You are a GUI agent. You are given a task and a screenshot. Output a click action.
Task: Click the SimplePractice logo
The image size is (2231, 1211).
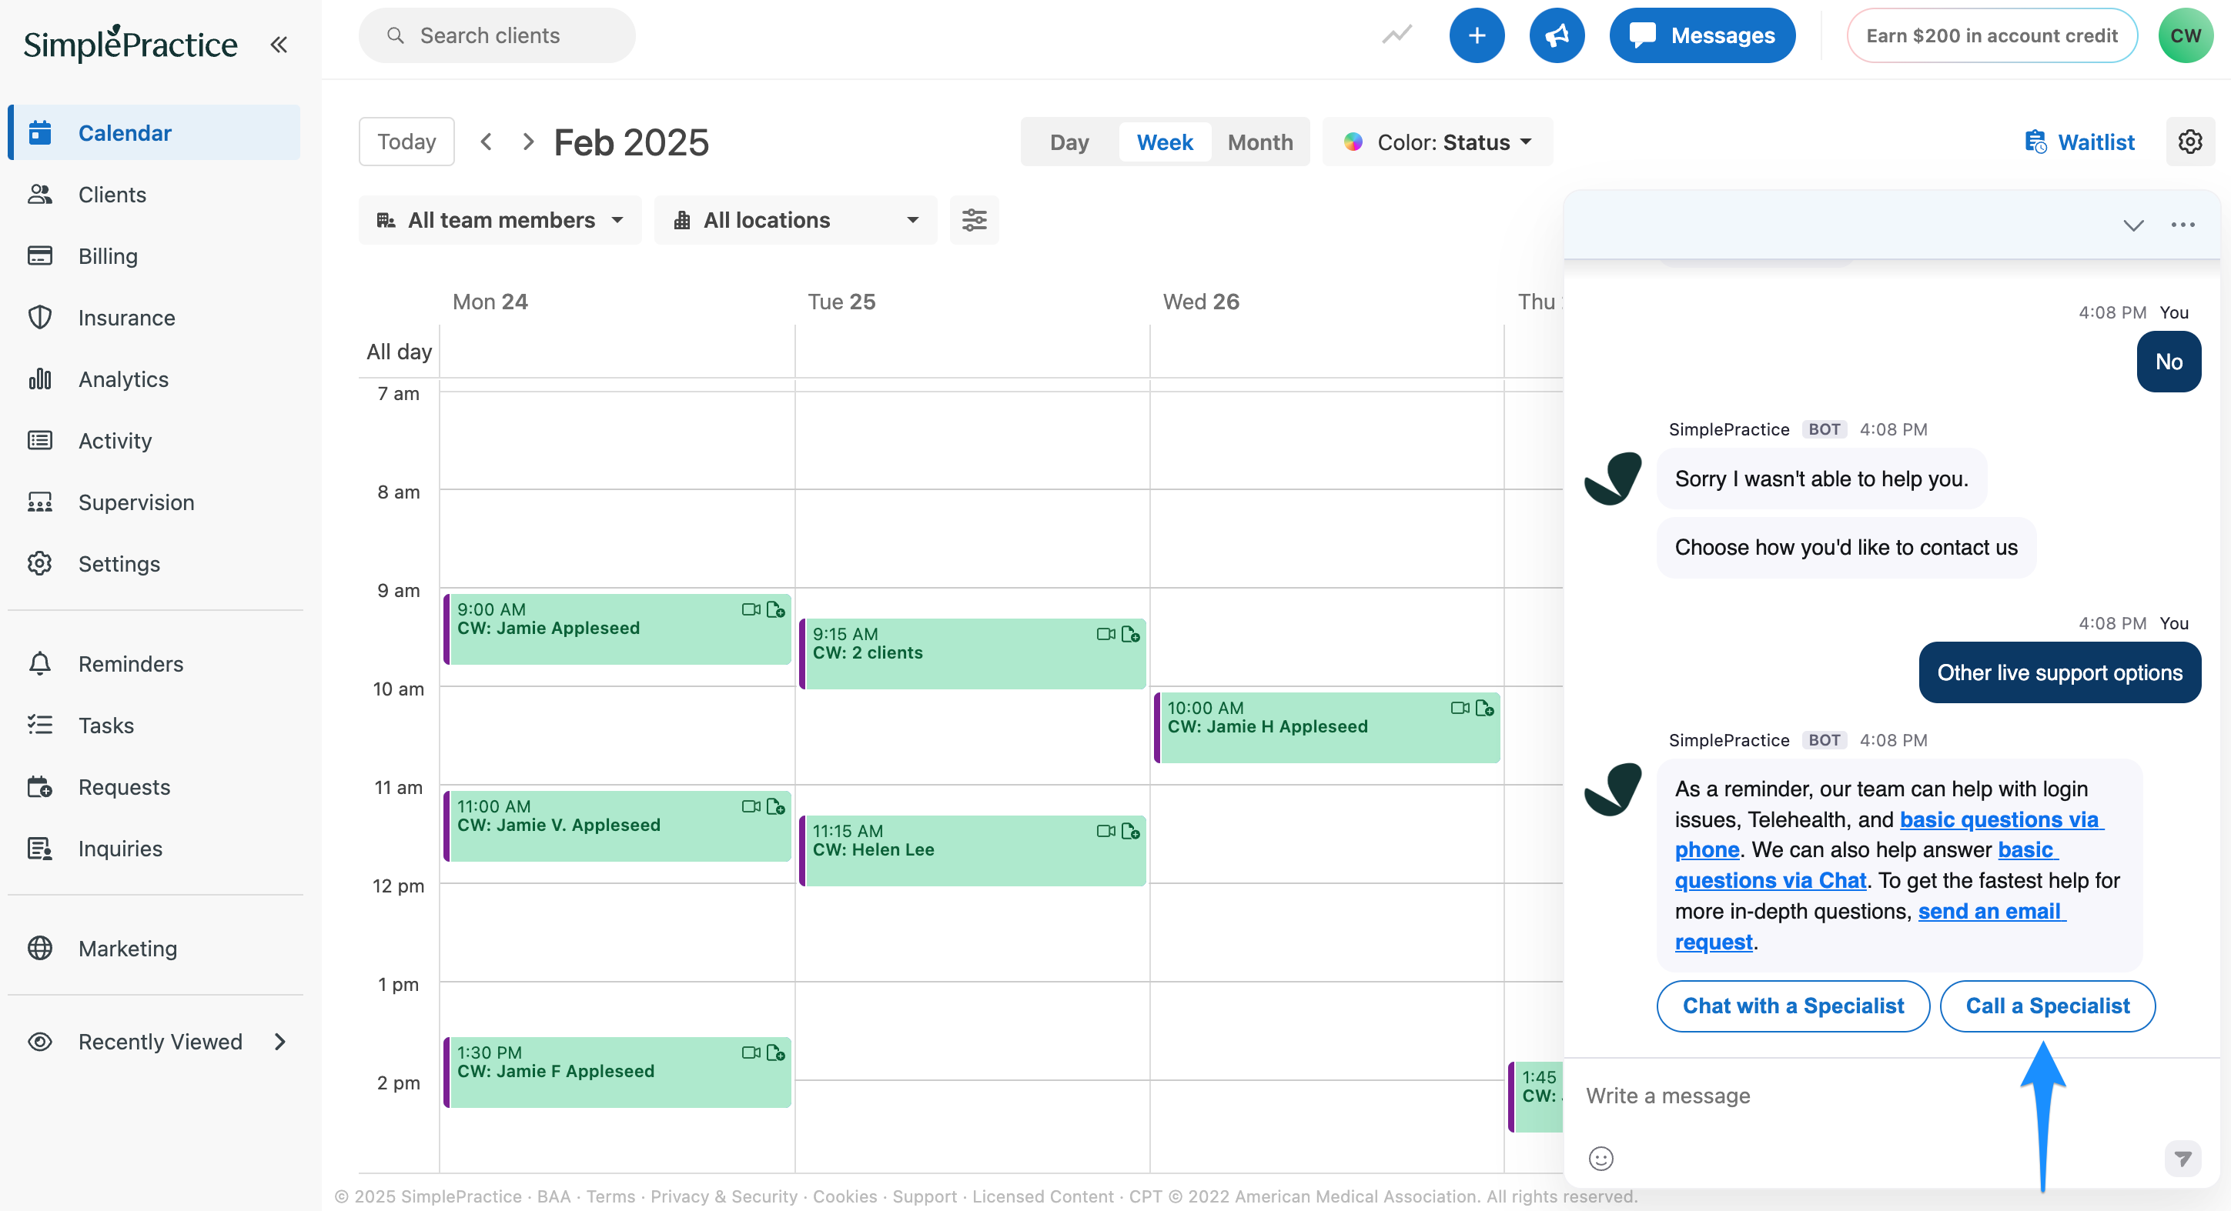tap(131, 43)
